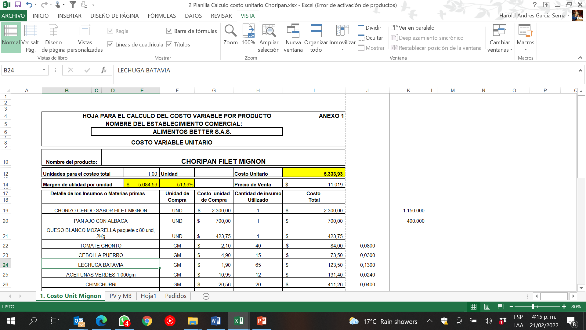Select the Normal workbook view
Image resolution: width=586 pixels, height=330 pixels.
(11, 37)
